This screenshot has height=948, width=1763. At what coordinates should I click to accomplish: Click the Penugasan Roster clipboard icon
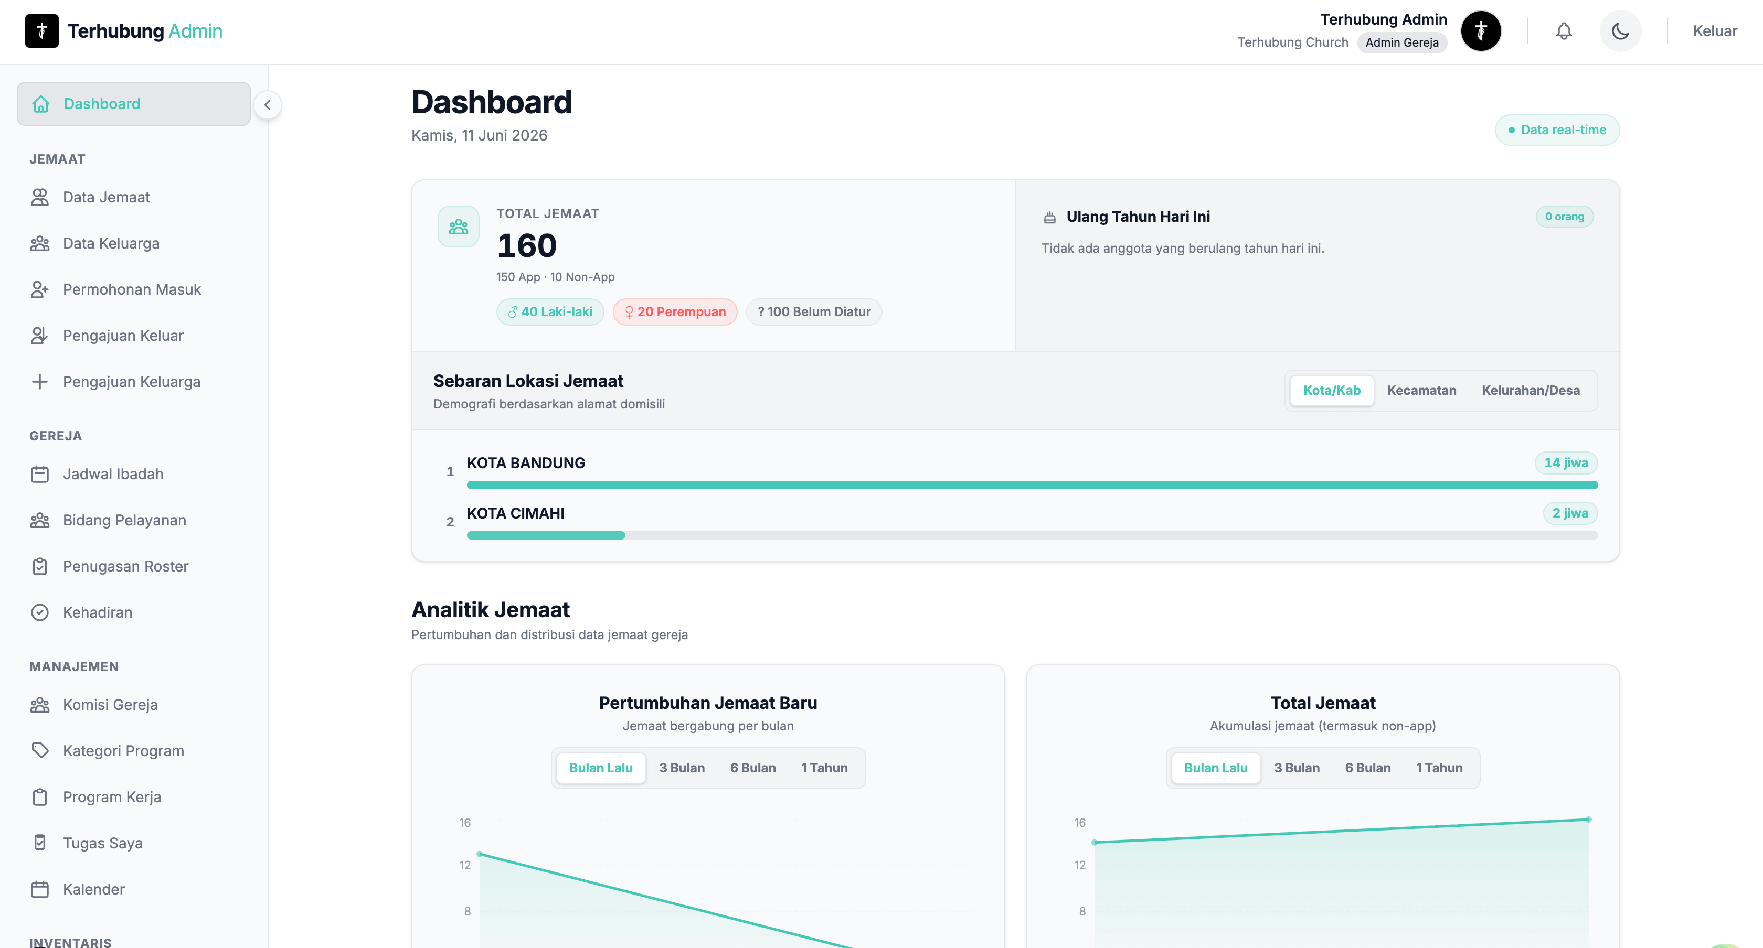point(40,566)
